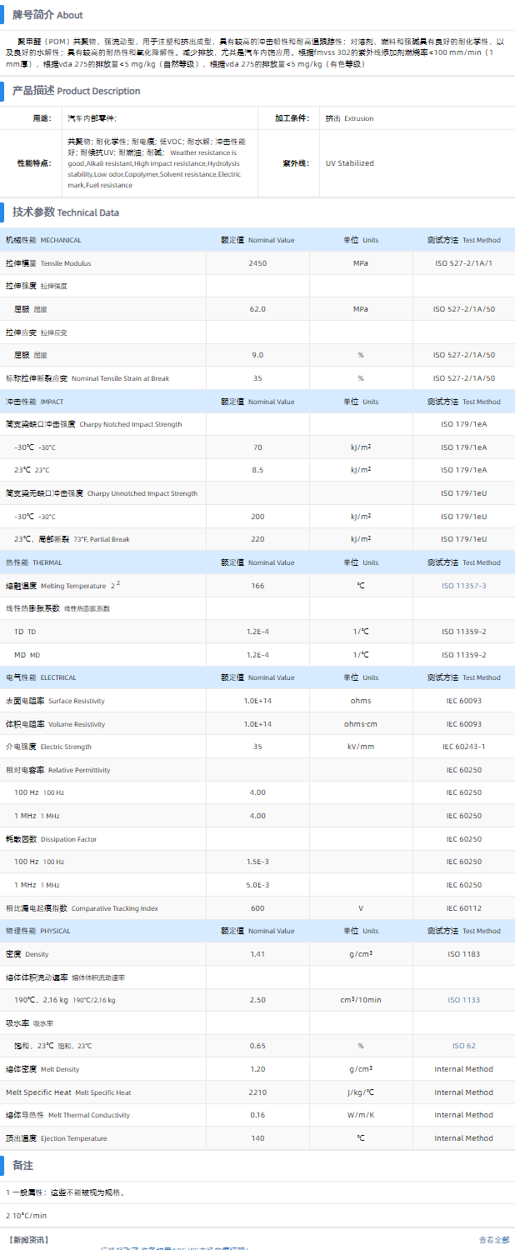
Task: Open the ISO 1133 test method link
Action: 463,1000
